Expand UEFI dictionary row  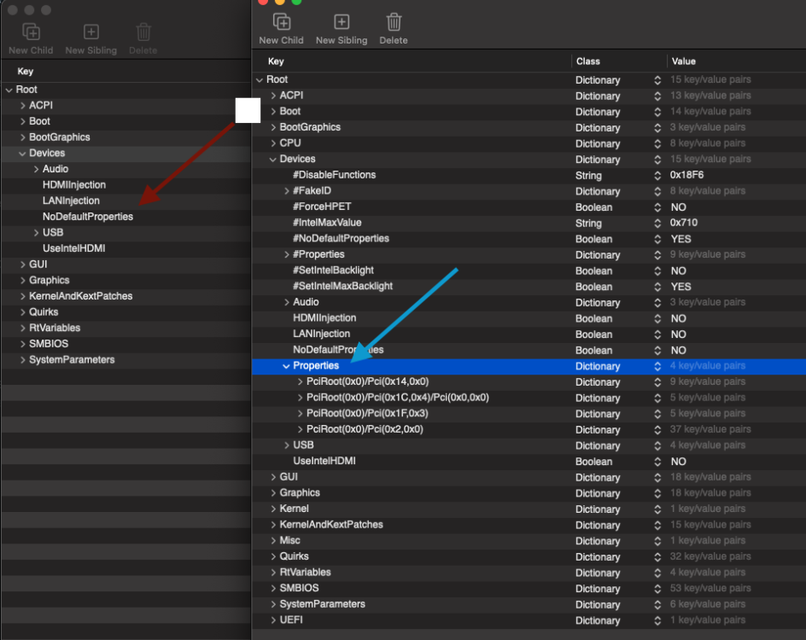273,620
